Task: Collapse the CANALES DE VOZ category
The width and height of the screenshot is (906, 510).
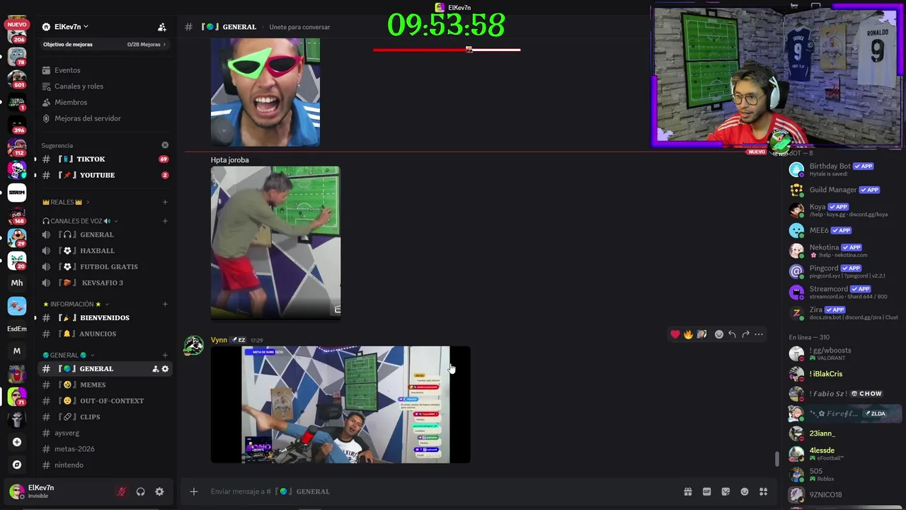Action: pyautogui.click(x=79, y=221)
